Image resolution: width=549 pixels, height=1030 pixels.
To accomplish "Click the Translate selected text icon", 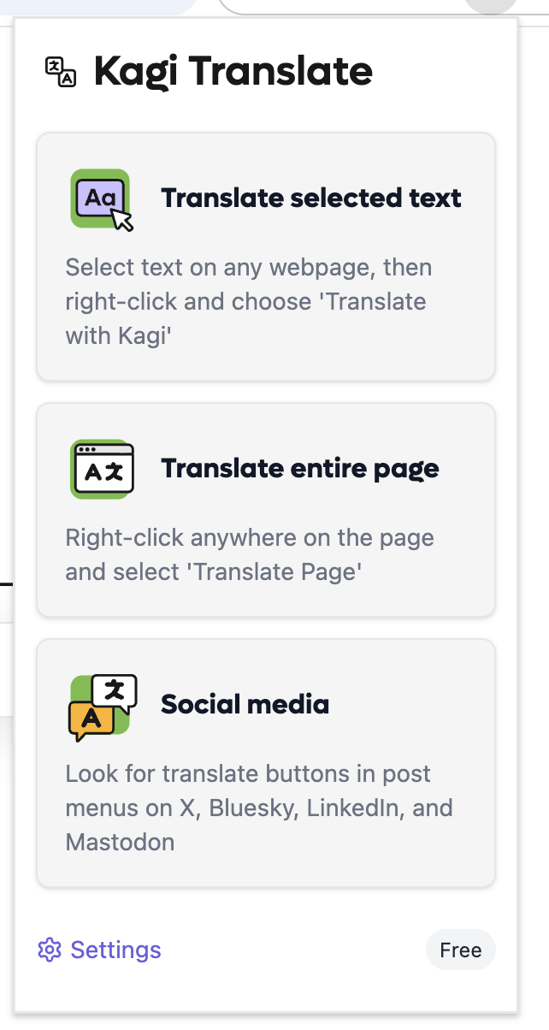I will (x=101, y=199).
